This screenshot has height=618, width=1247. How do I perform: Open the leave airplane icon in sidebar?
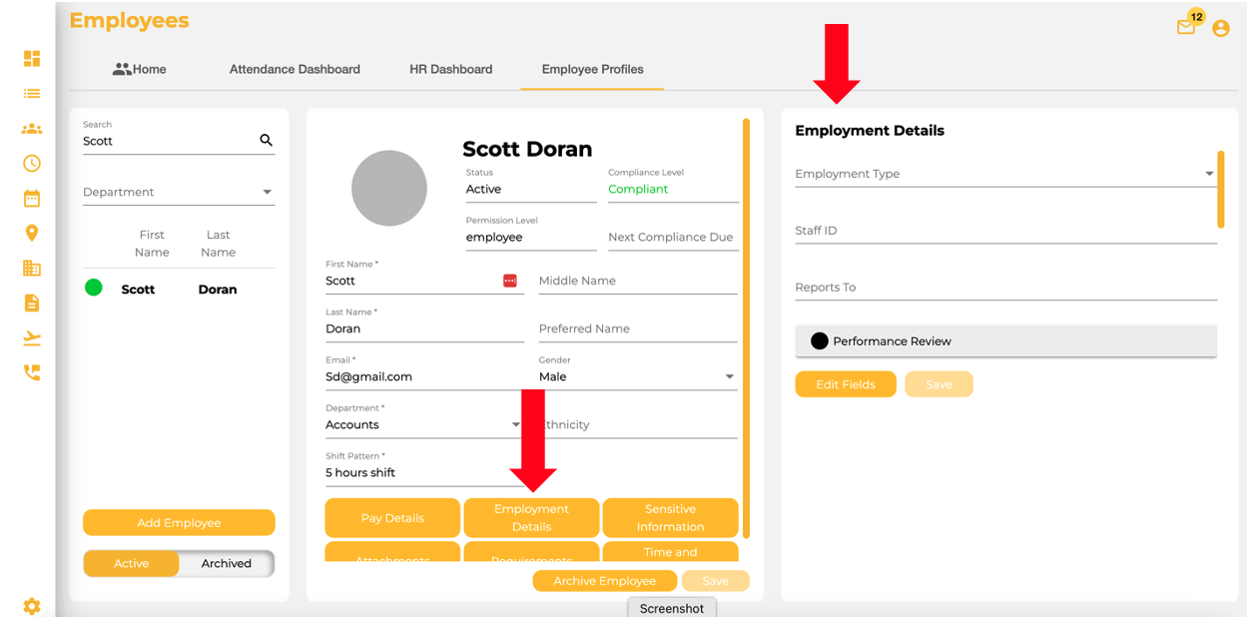tap(31, 337)
